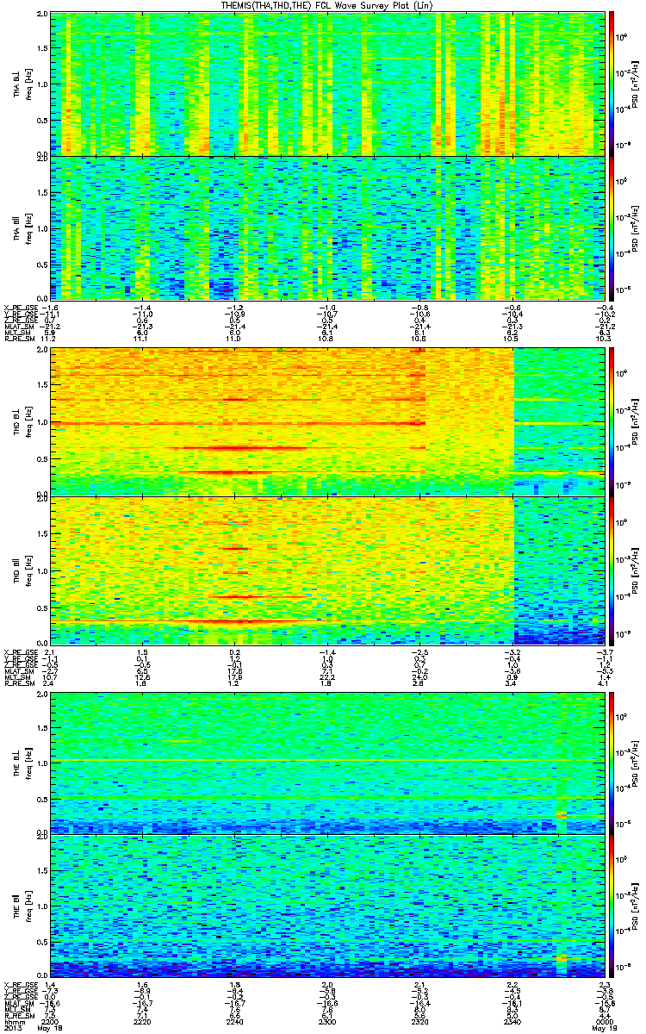Image resolution: width=646 pixels, height=1034 pixels.
Task: Click the THA B-perp freq [Hz] axis label
Action: [28, 84]
